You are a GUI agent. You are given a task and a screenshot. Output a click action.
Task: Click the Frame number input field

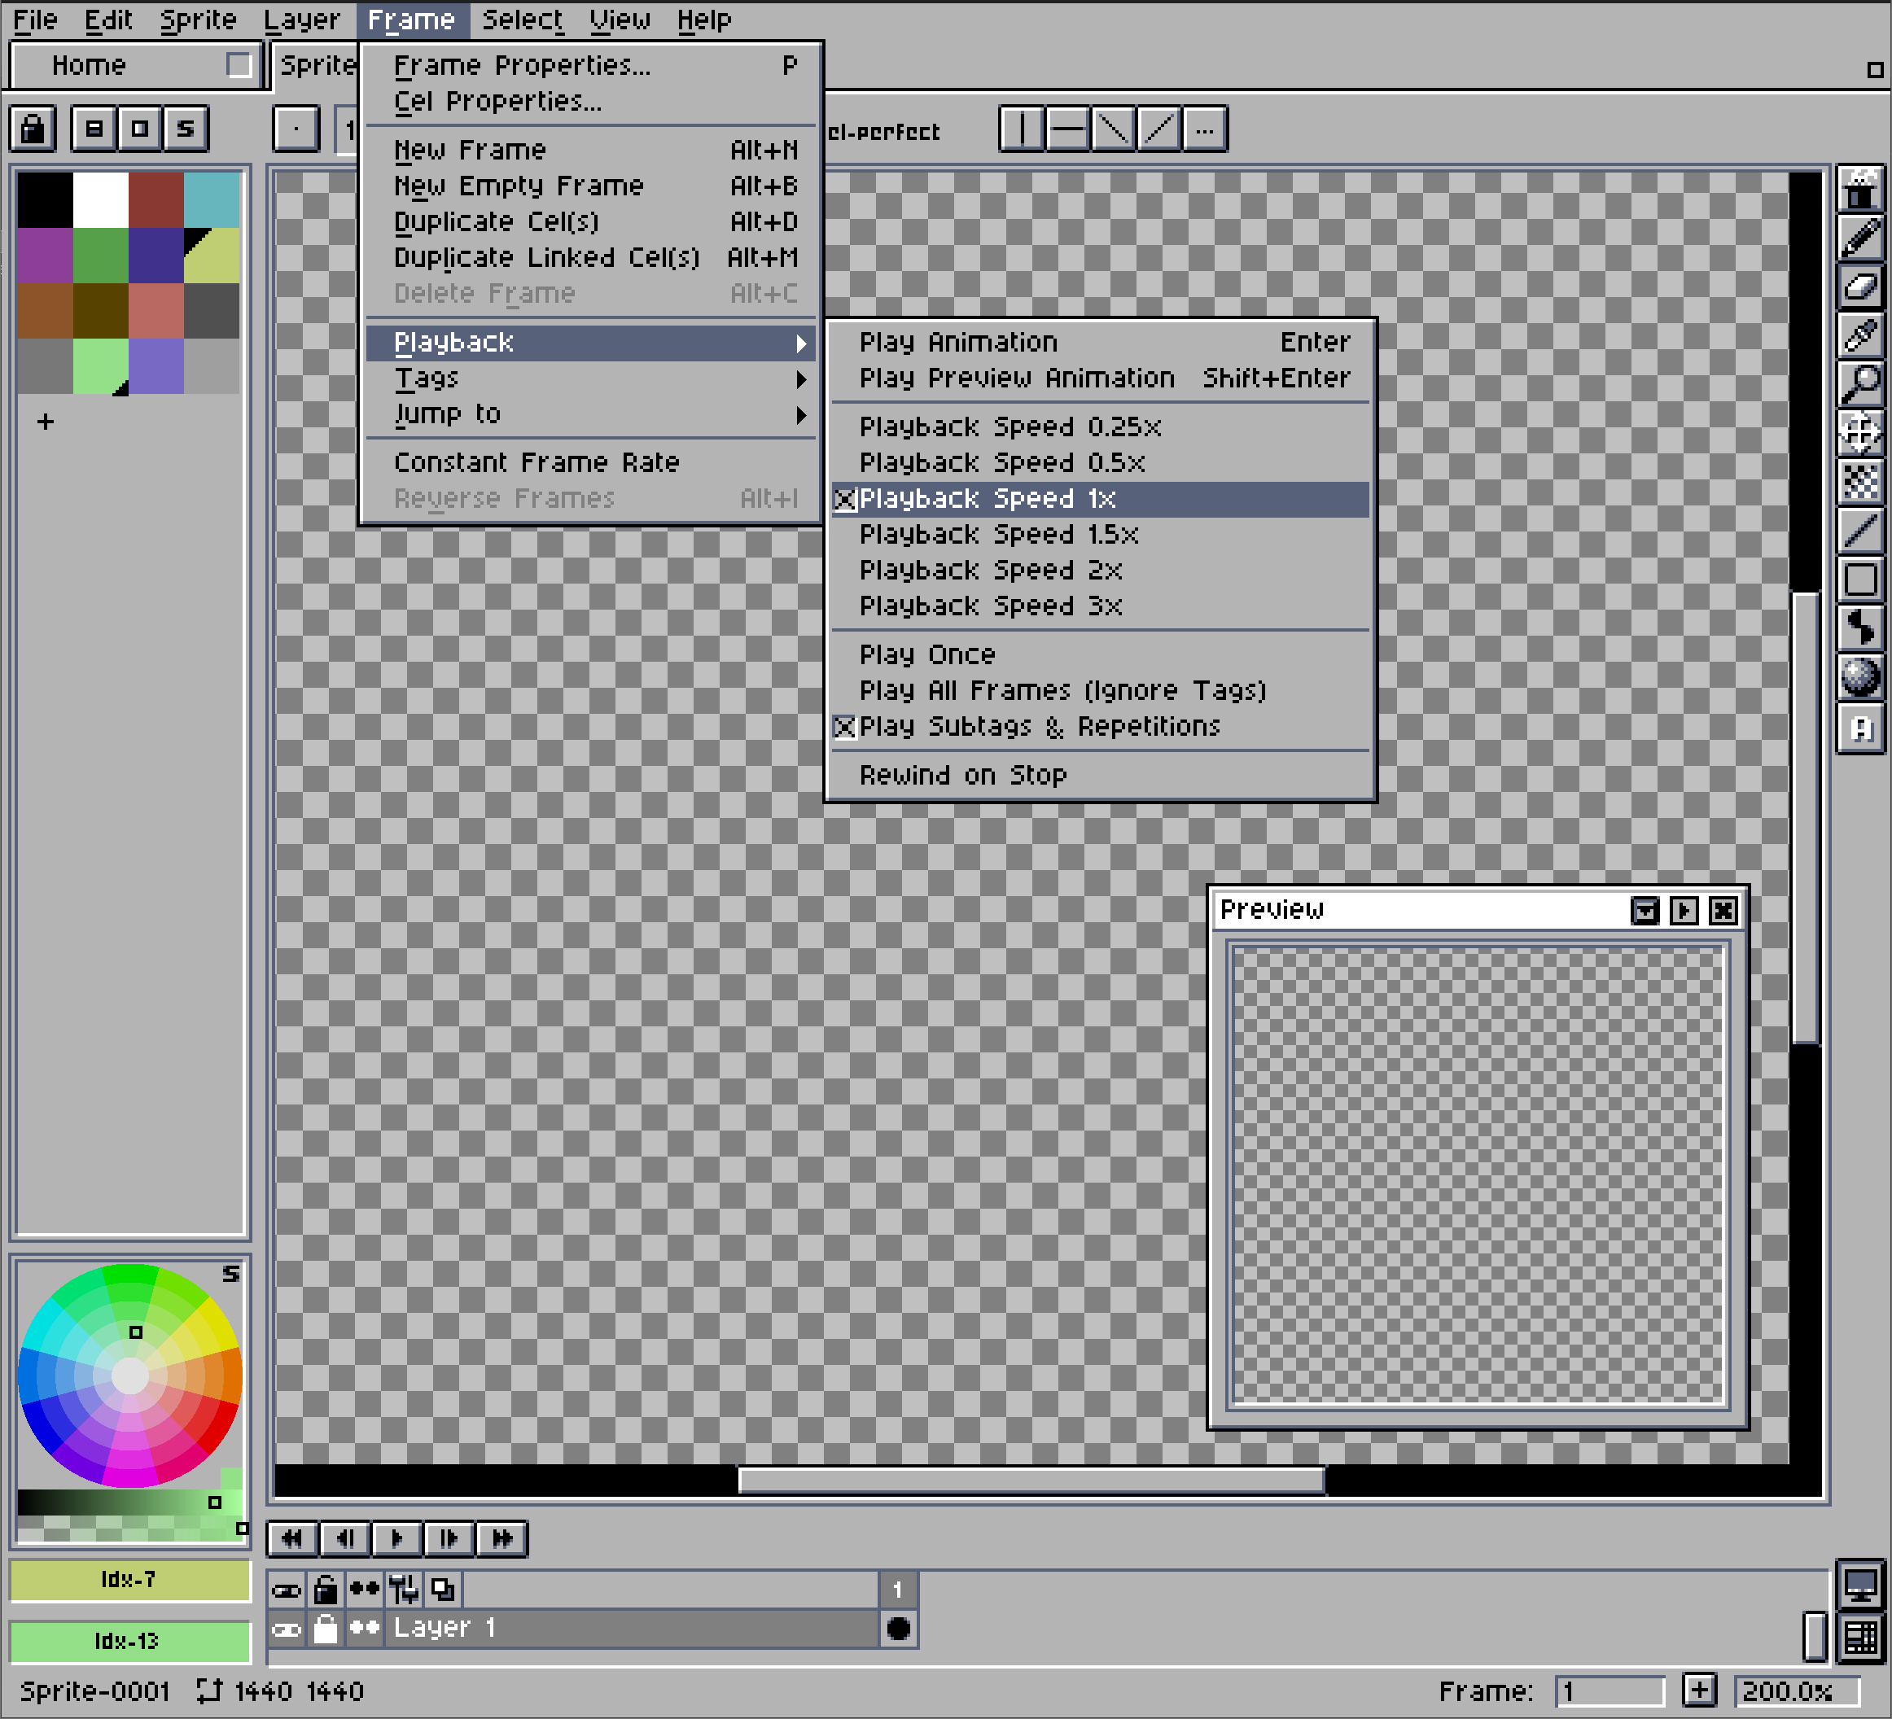(1610, 1692)
